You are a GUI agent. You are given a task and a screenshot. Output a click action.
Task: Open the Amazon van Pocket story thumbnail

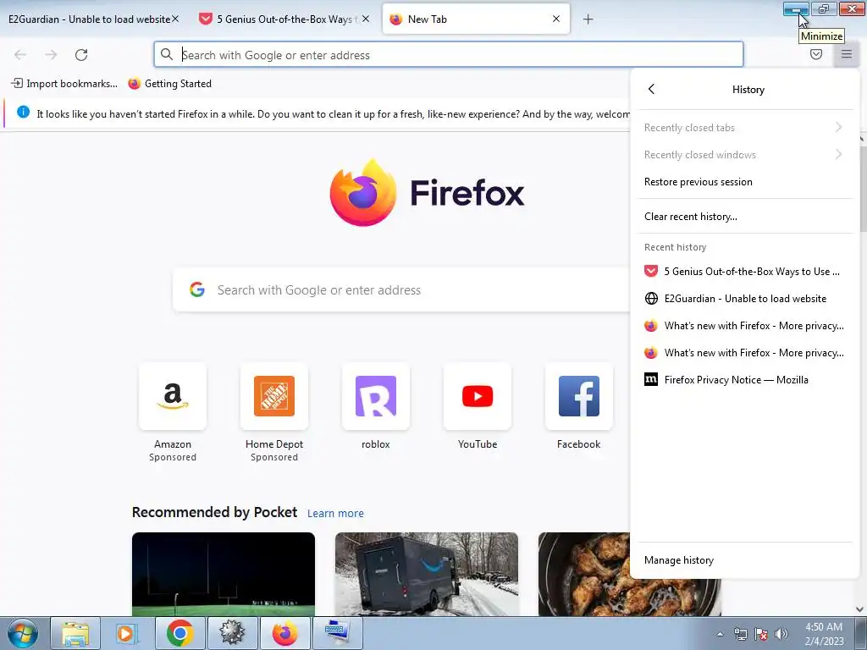[427, 575]
